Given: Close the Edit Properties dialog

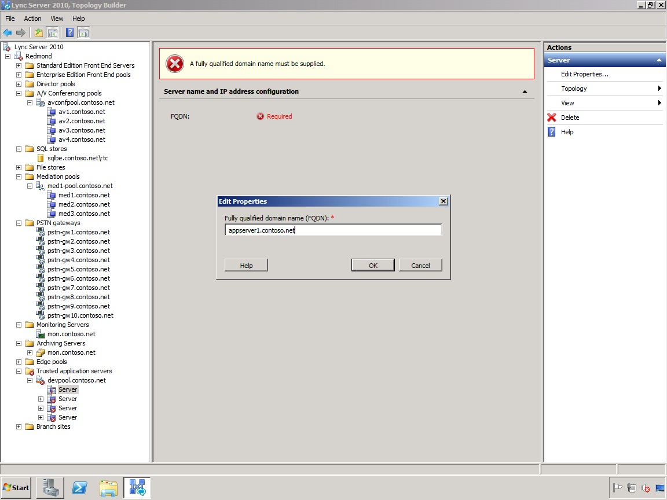Looking at the screenshot, I should (x=444, y=201).
